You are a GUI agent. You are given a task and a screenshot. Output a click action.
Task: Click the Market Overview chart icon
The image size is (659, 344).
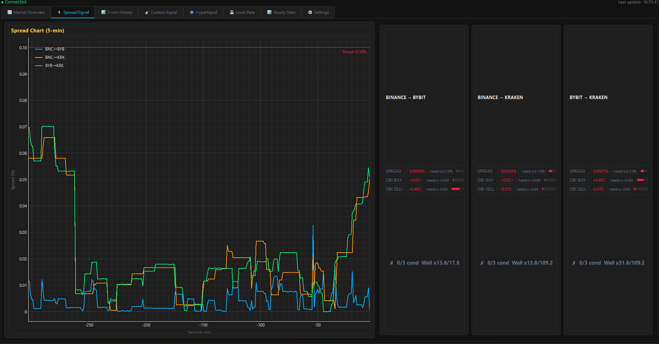10,12
